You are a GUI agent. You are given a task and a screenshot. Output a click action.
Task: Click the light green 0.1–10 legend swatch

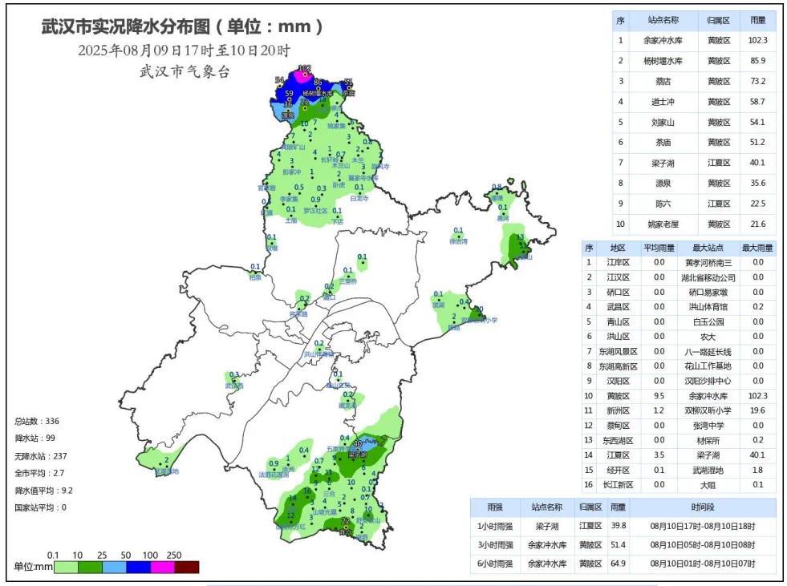point(66,567)
